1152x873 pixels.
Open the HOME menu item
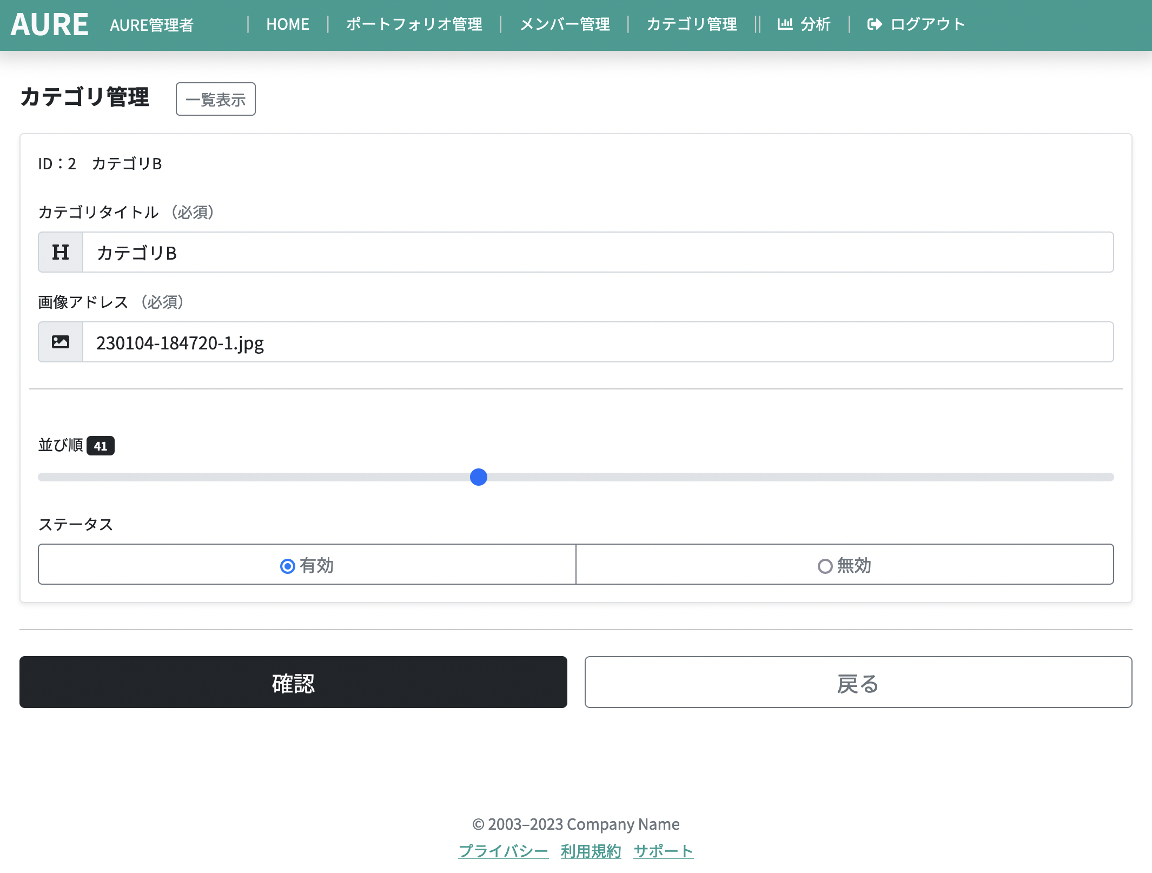(288, 24)
